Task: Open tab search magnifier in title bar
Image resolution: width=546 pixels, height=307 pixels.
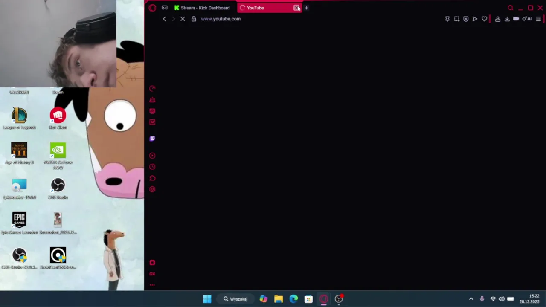Action: [511, 8]
